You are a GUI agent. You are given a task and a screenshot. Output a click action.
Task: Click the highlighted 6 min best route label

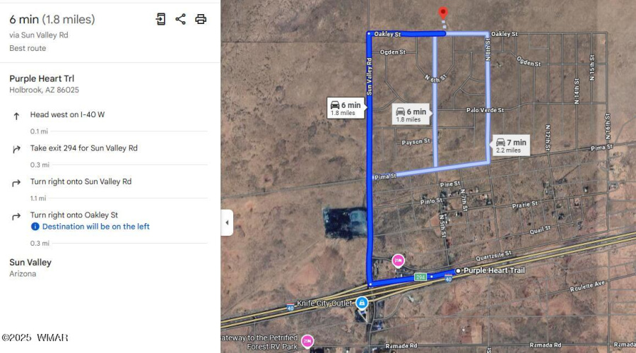point(346,108)
